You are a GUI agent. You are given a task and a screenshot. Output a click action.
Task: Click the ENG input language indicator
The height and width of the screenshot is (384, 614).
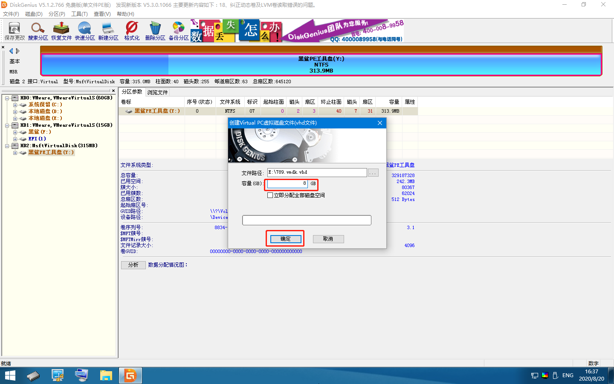568,375
